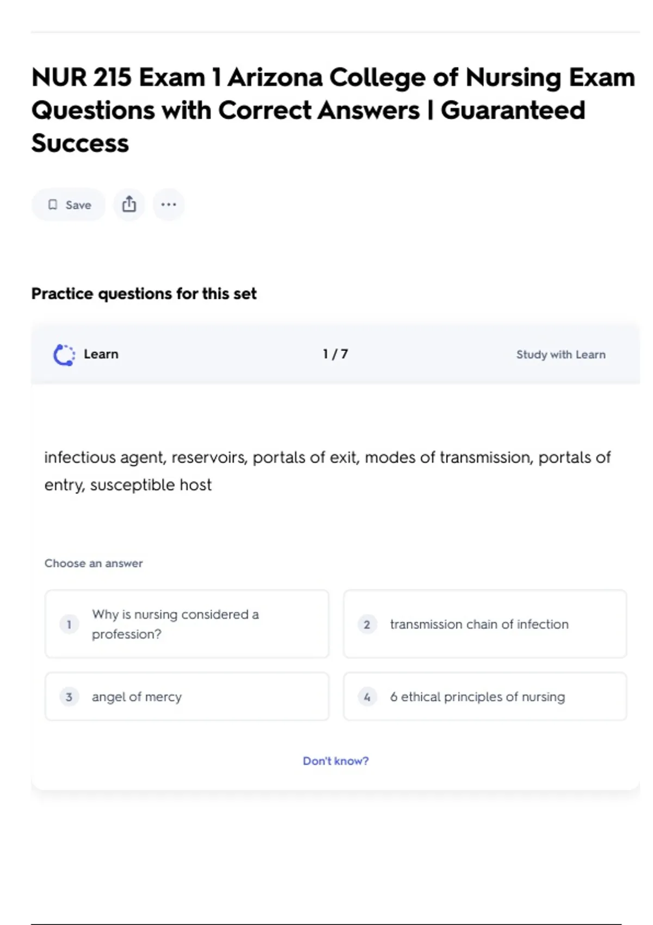This screenshot has width=653, height=925.
Task: Open the "Study with Learn" link
Action: [x=560, y=355]
